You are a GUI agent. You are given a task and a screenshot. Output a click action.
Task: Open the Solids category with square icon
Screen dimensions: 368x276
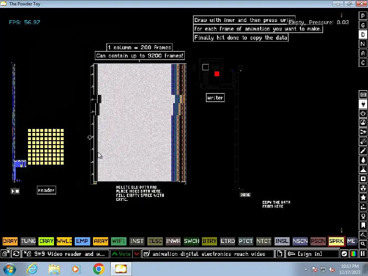(363, 179)
